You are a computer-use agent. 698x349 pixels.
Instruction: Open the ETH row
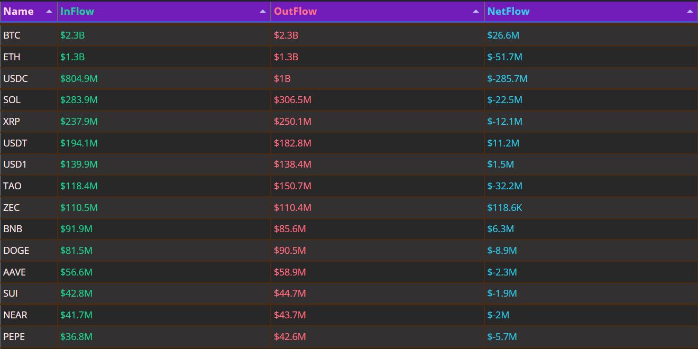[12, 57]
